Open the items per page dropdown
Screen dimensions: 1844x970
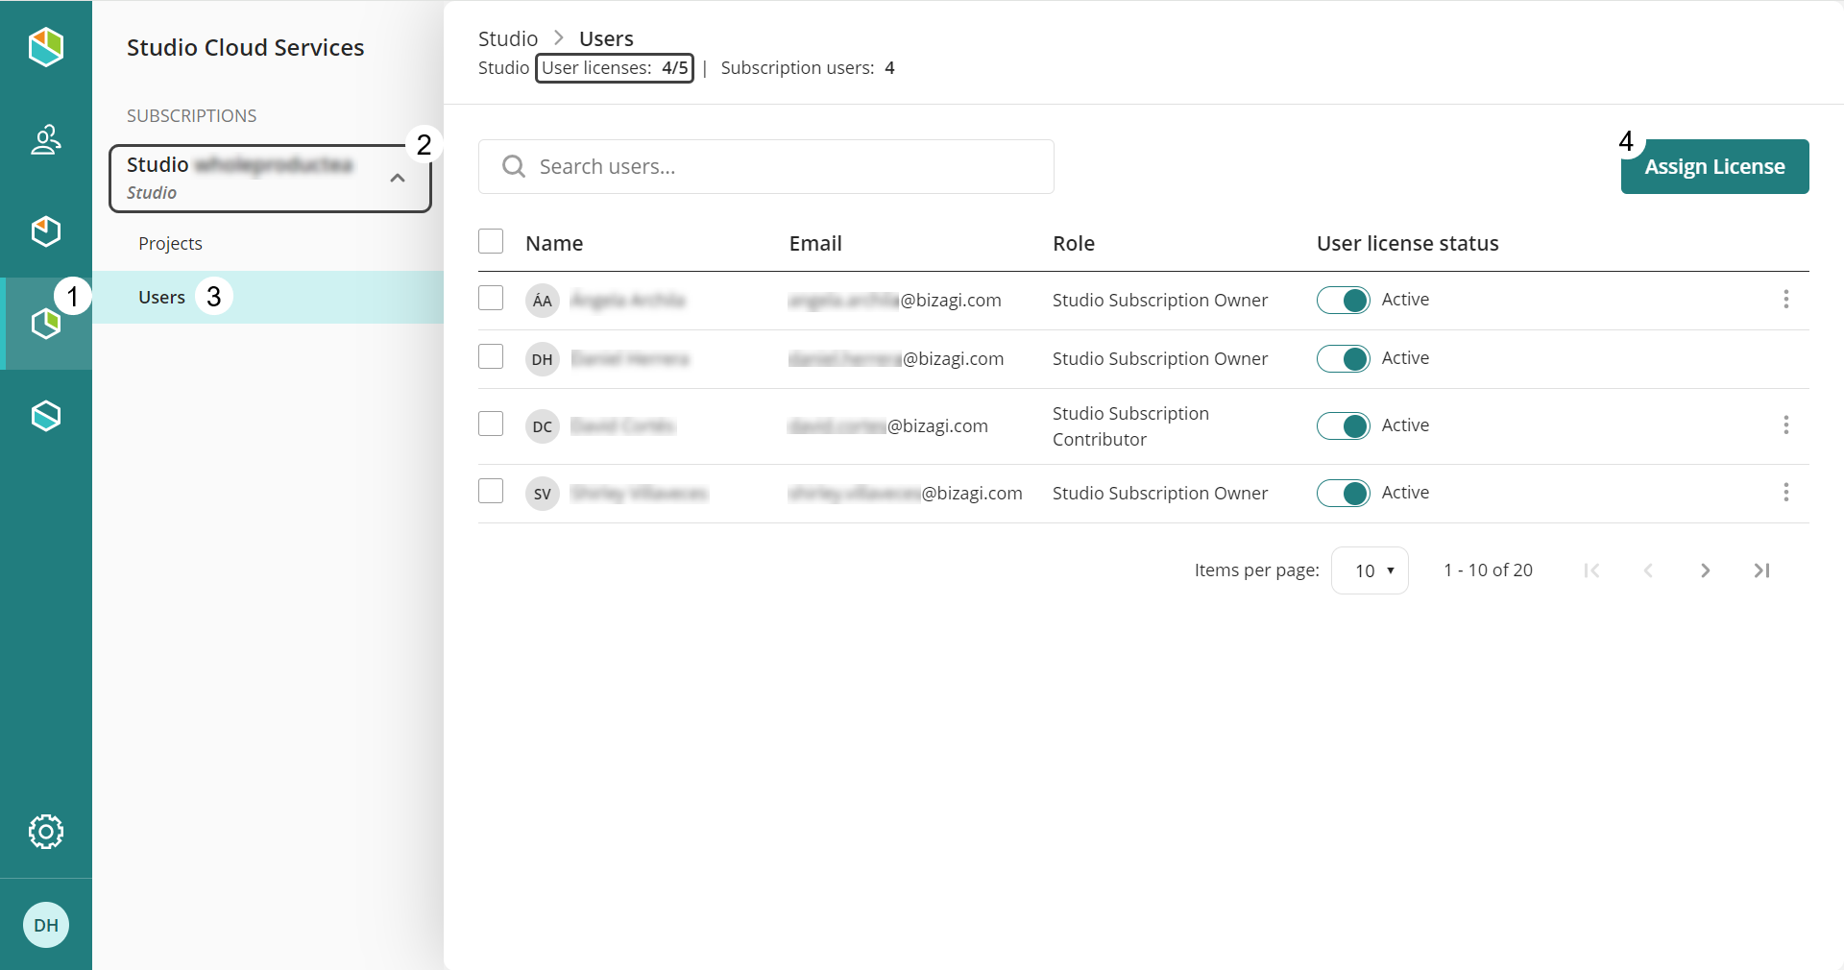pyautogui.click(x=1370, y=570)
